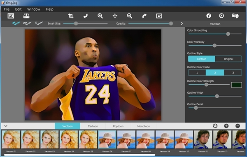
Task: Choose Outline Color Mode 3
Action: click(x=233, y=73)
